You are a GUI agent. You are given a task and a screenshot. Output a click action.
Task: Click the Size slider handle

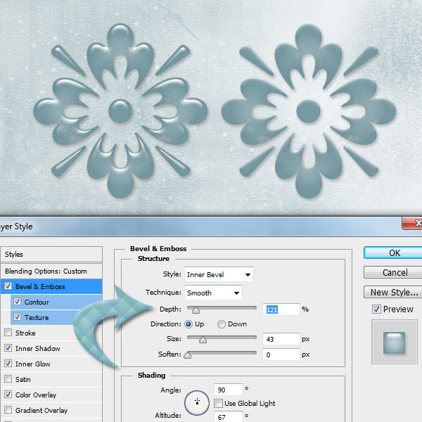(203, 340)
